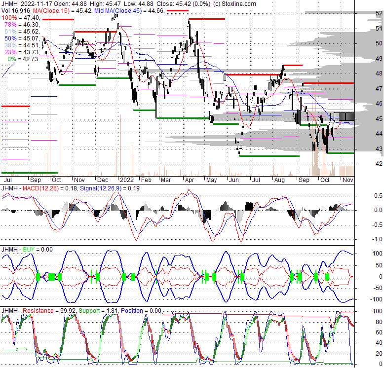This screenshot has width=384, height=368.
Task: Click the 0.5 MACD axis label
Action: (378, 196)
